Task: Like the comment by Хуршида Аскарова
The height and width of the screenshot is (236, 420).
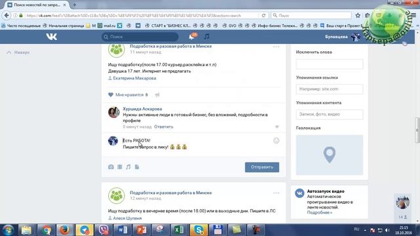Action: pyautogui.click(x=277, y=127)
